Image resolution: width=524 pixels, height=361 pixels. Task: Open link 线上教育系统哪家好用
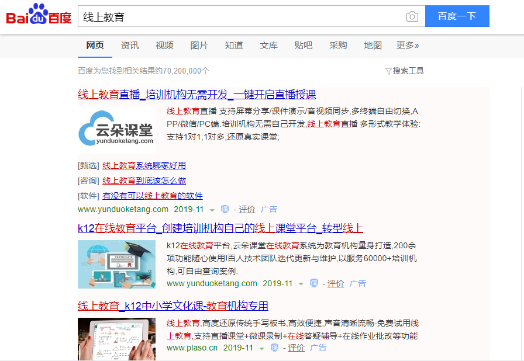(144, 165)
